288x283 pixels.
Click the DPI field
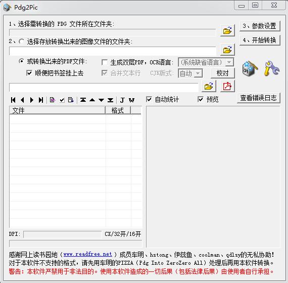(62, 234)
